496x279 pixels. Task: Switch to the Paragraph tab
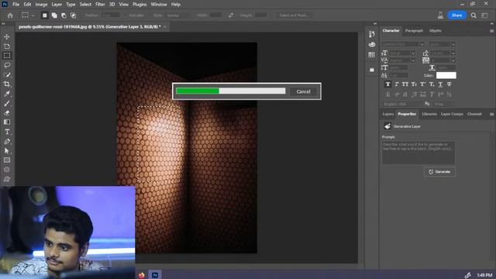tap(414, 31)
